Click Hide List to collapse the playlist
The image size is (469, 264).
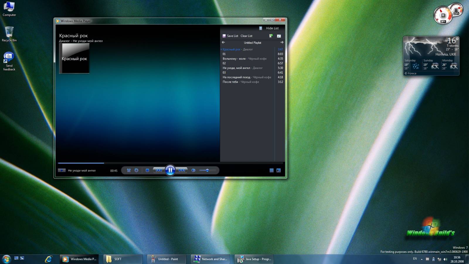[272, 28]
